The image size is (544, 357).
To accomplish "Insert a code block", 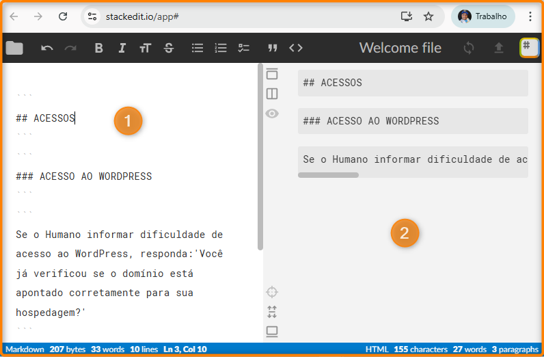I will coord(296,48).
